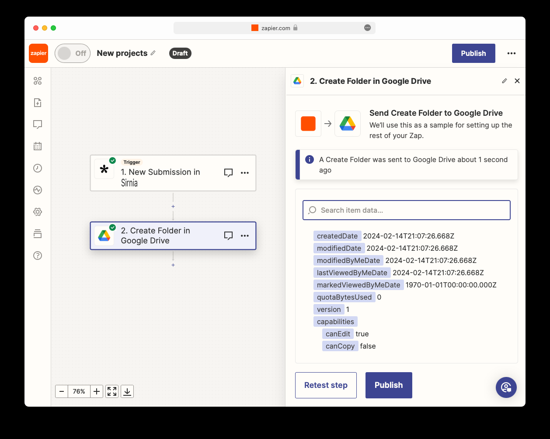Click the quotaBytesUsed field label
This screenshot has height=439, width=550.
click(x=344, y=297)
